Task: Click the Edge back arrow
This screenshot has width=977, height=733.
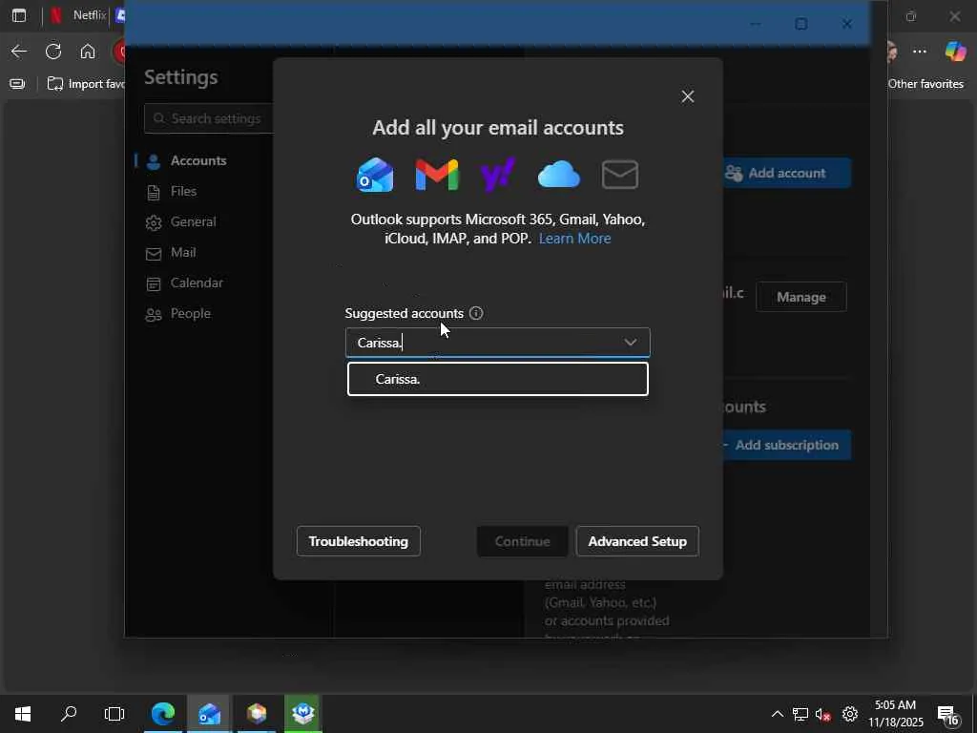Action: pyautogui.click(x=19, y=52)
